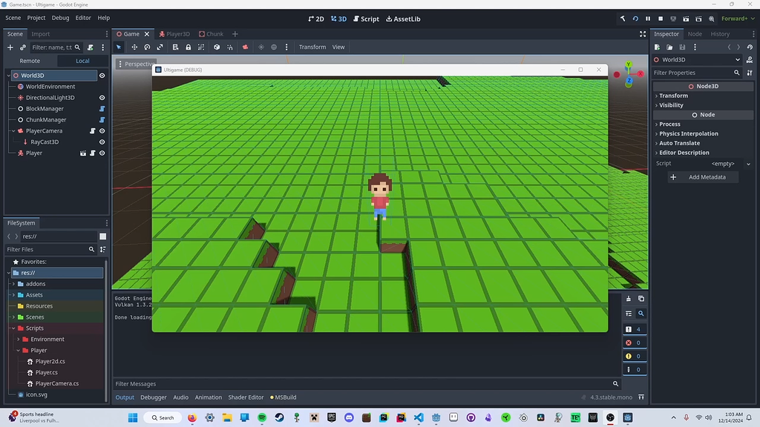Toggle preview environment globe icon

[274, 47]
